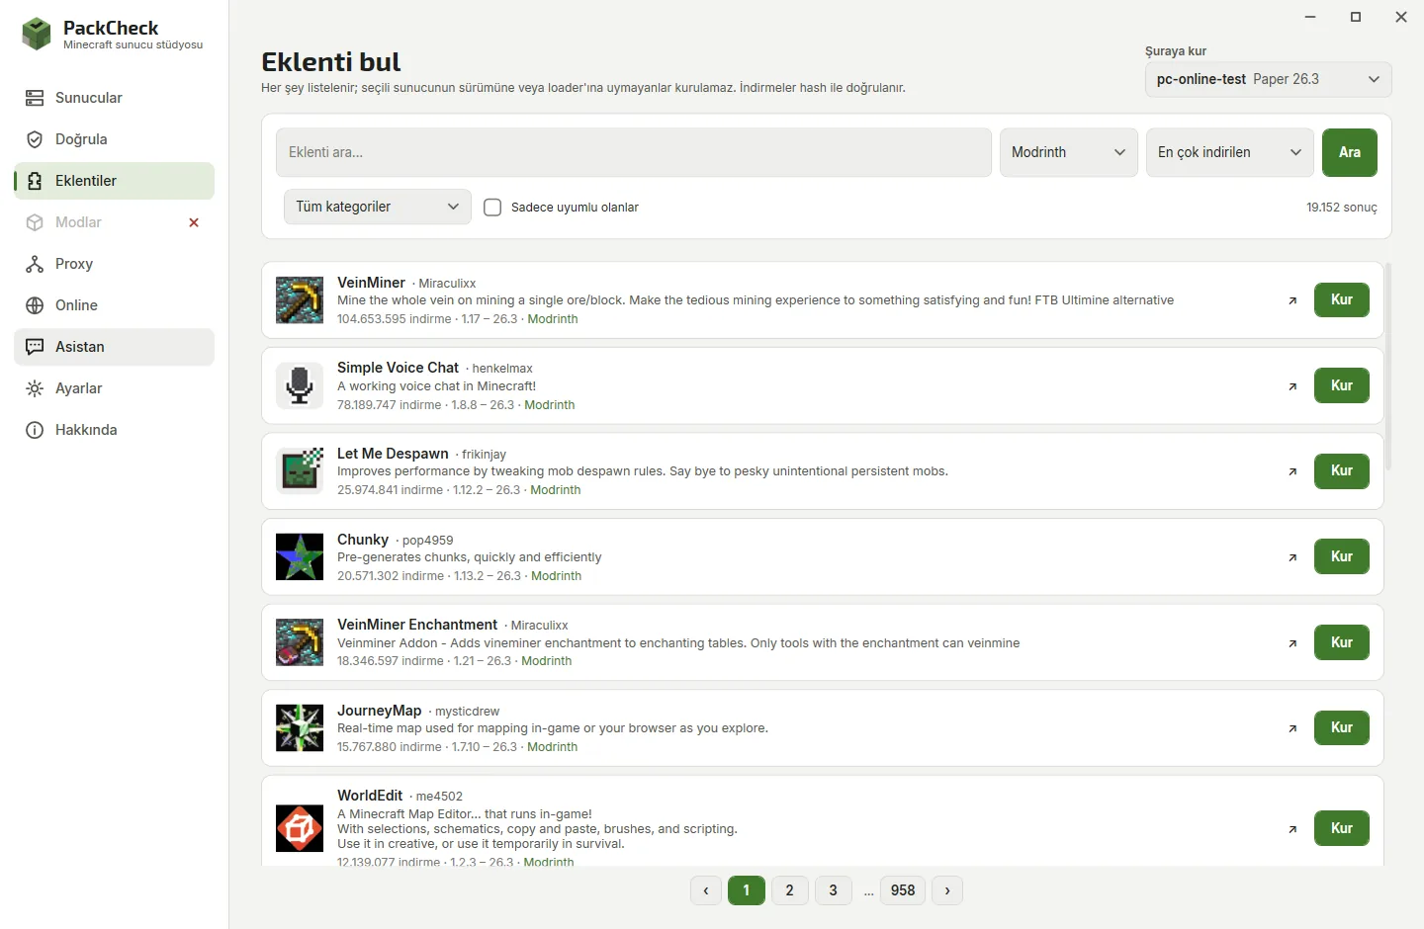Click the Ara search button
1424x929 pixels.
click(x=1350, y=152)
